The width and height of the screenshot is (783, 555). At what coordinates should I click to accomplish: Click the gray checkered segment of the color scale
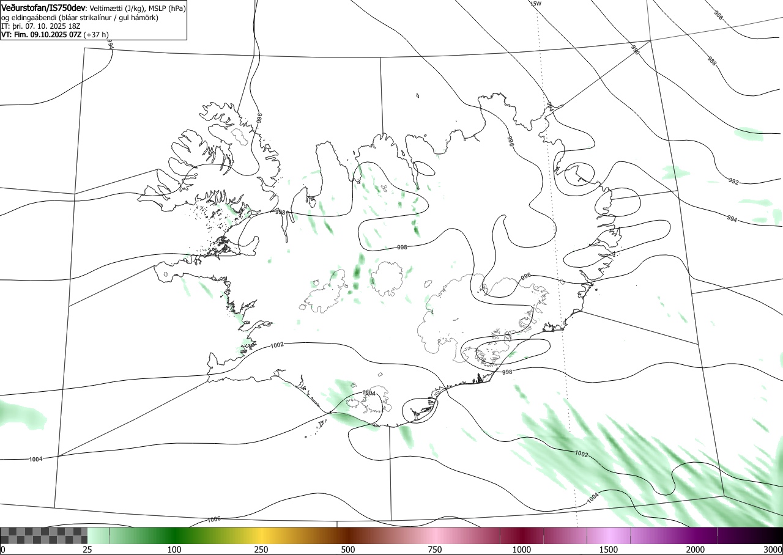[44, 535]
